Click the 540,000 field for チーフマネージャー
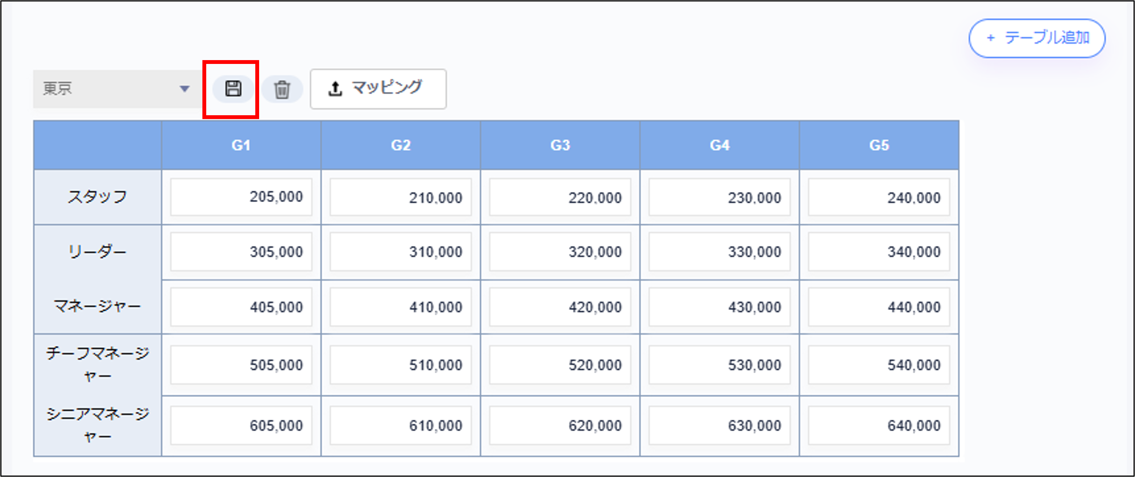The width and height of the screenshot is (1135, 477). tap(878, 364)
